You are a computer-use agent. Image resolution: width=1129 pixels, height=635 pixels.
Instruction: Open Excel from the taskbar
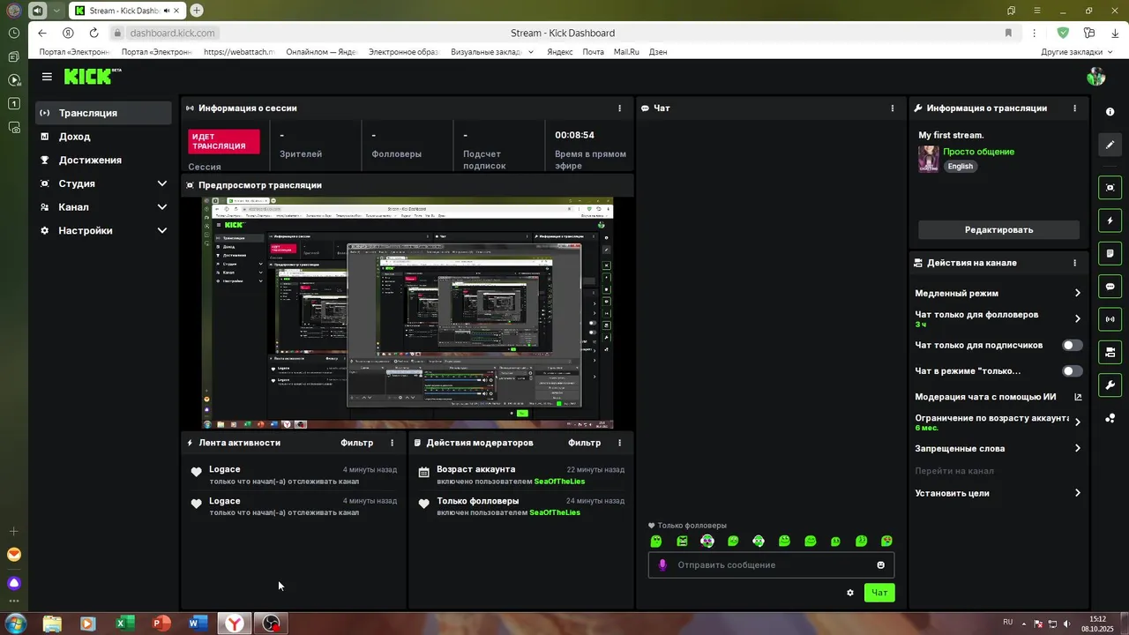coord(124,624)
